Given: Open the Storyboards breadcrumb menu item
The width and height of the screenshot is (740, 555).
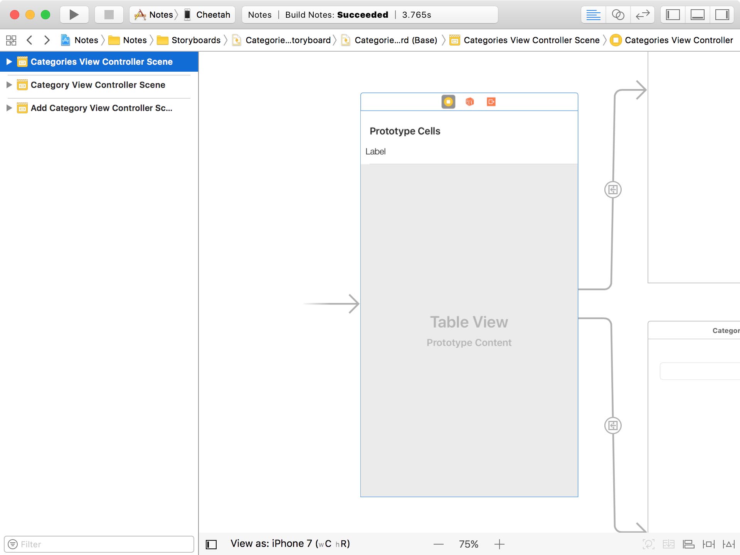Looking at the screenshot, I should coord(196,40).
